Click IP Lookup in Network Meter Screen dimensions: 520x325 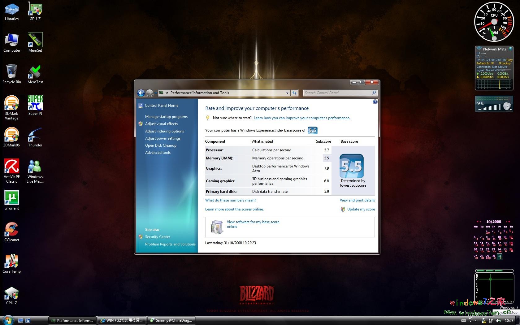(x=505, y=63)
